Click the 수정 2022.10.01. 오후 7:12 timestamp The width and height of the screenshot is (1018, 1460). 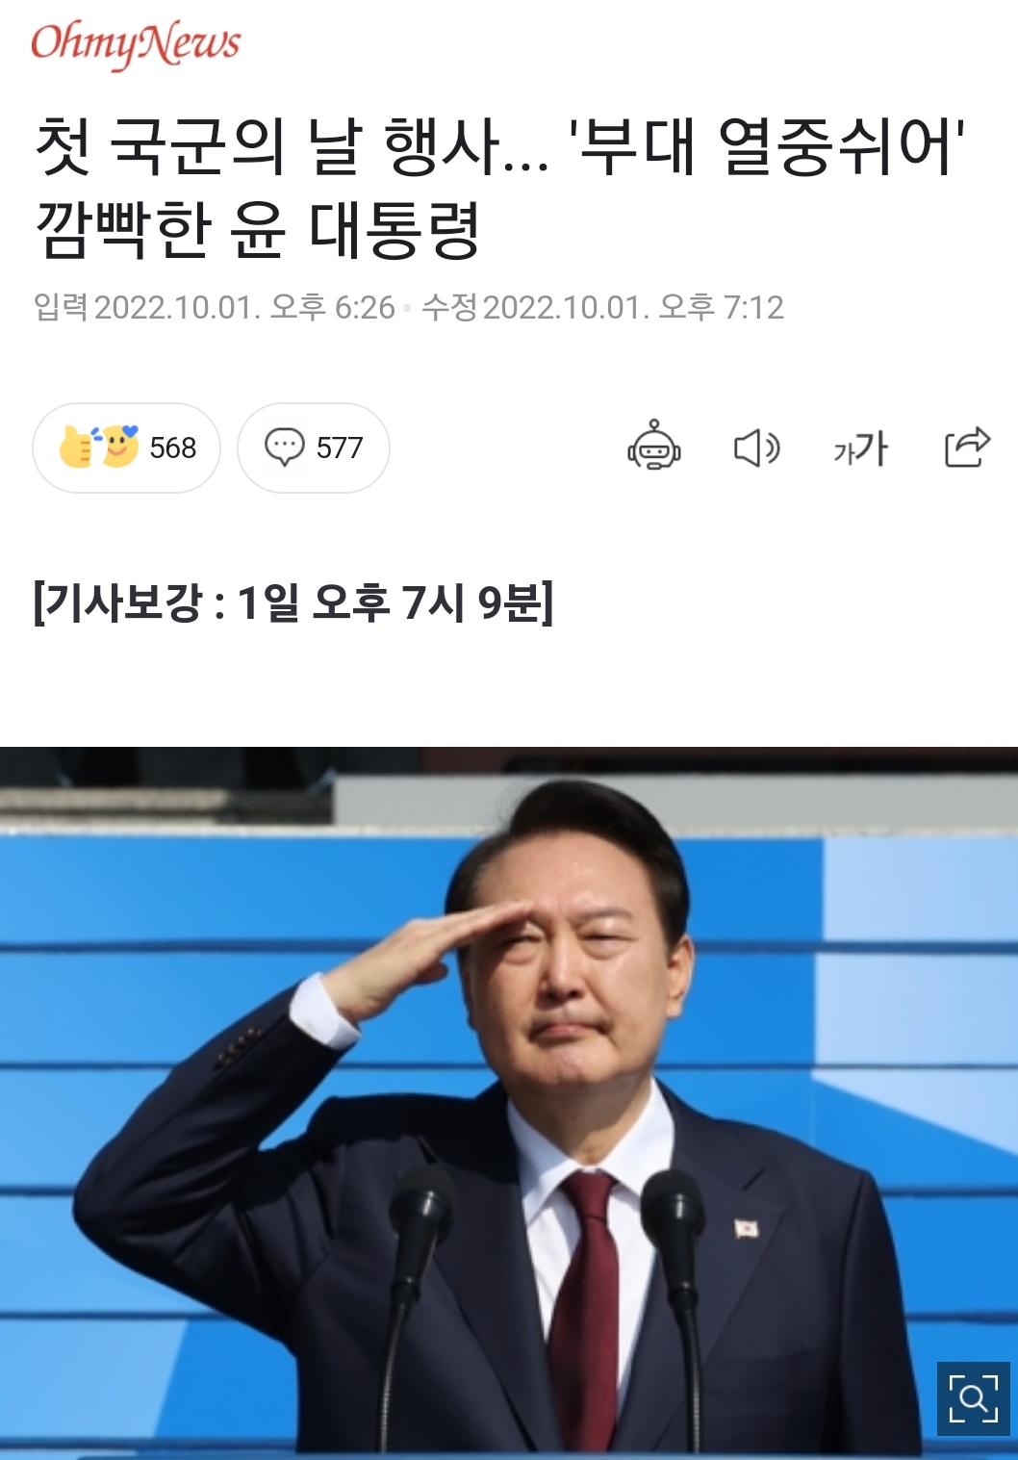tap(603, 308)
